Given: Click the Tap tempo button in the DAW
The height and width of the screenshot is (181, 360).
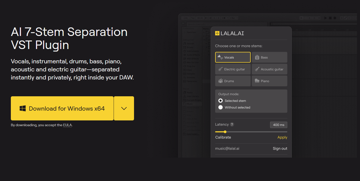Looking at the screenshot, I should click(x=193, y=18).
